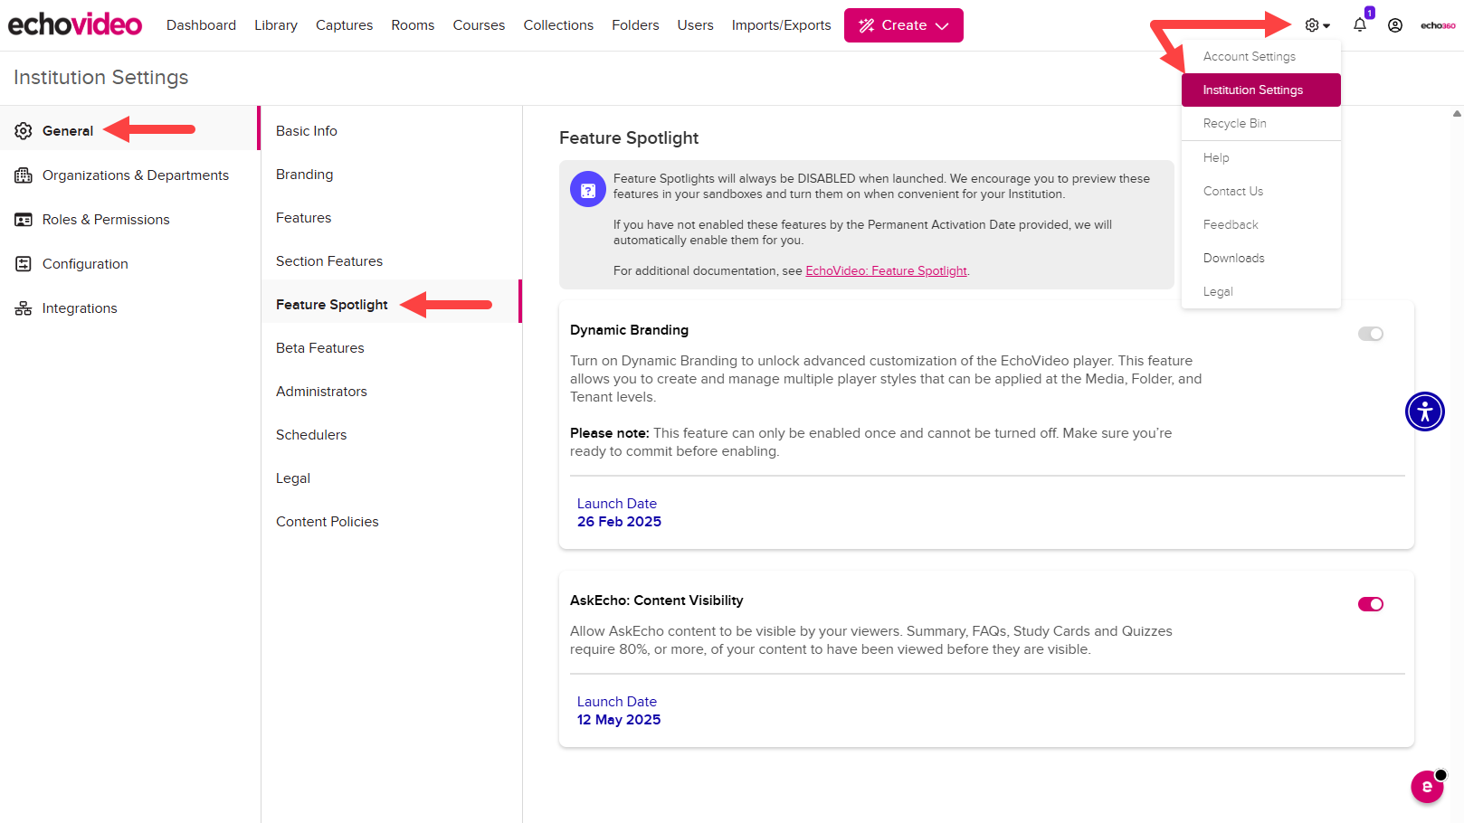Open the user profile icon
Viewport: 1464px width, 823px height.
click(1394, 24)
